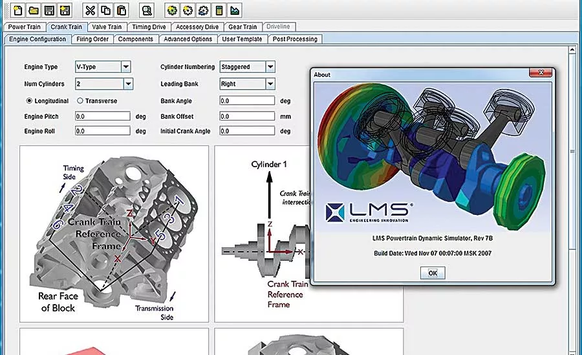Click the green gear toolbar icon
Image resolution: width=582 pixels, height=355 pixels.
[172, 10]
